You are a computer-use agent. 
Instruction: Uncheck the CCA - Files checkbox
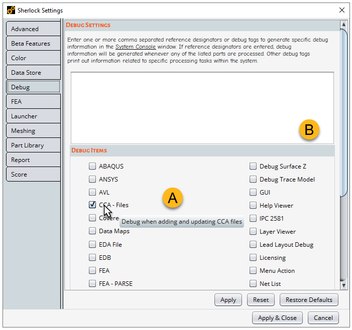point(92,205)
